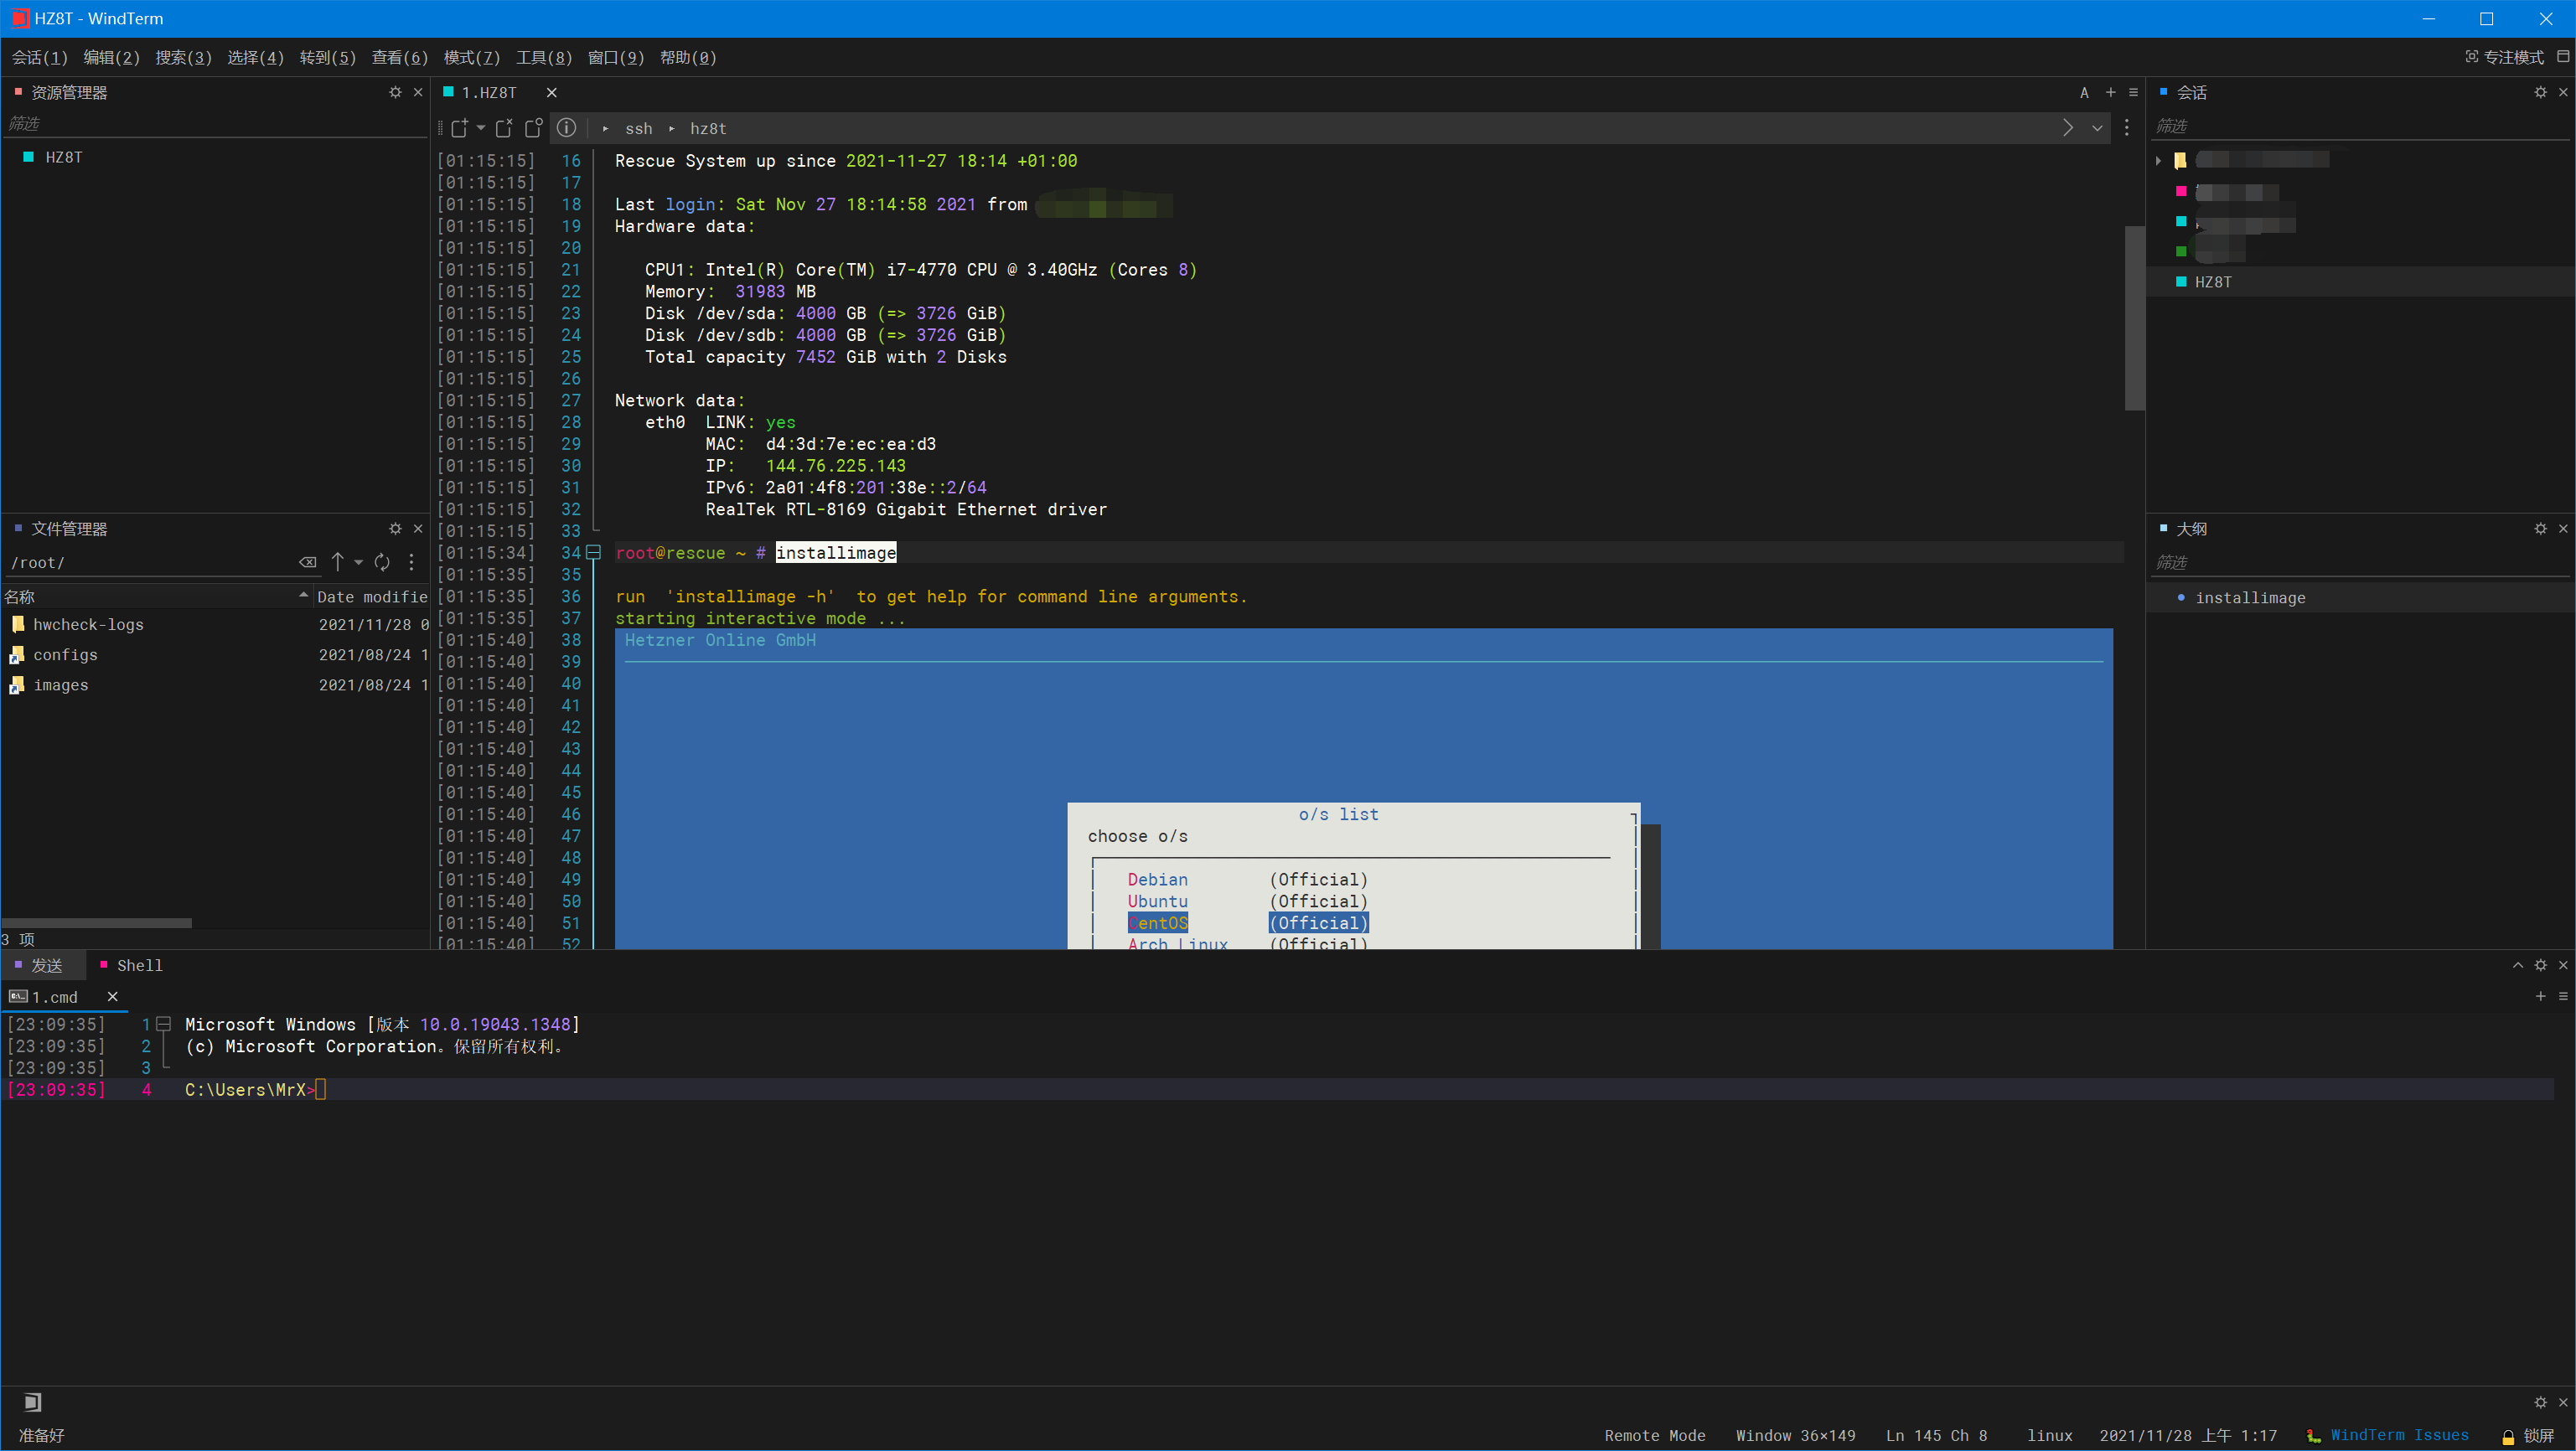
Task: Collapse fold marker at line 34
Action: [593, 552]
